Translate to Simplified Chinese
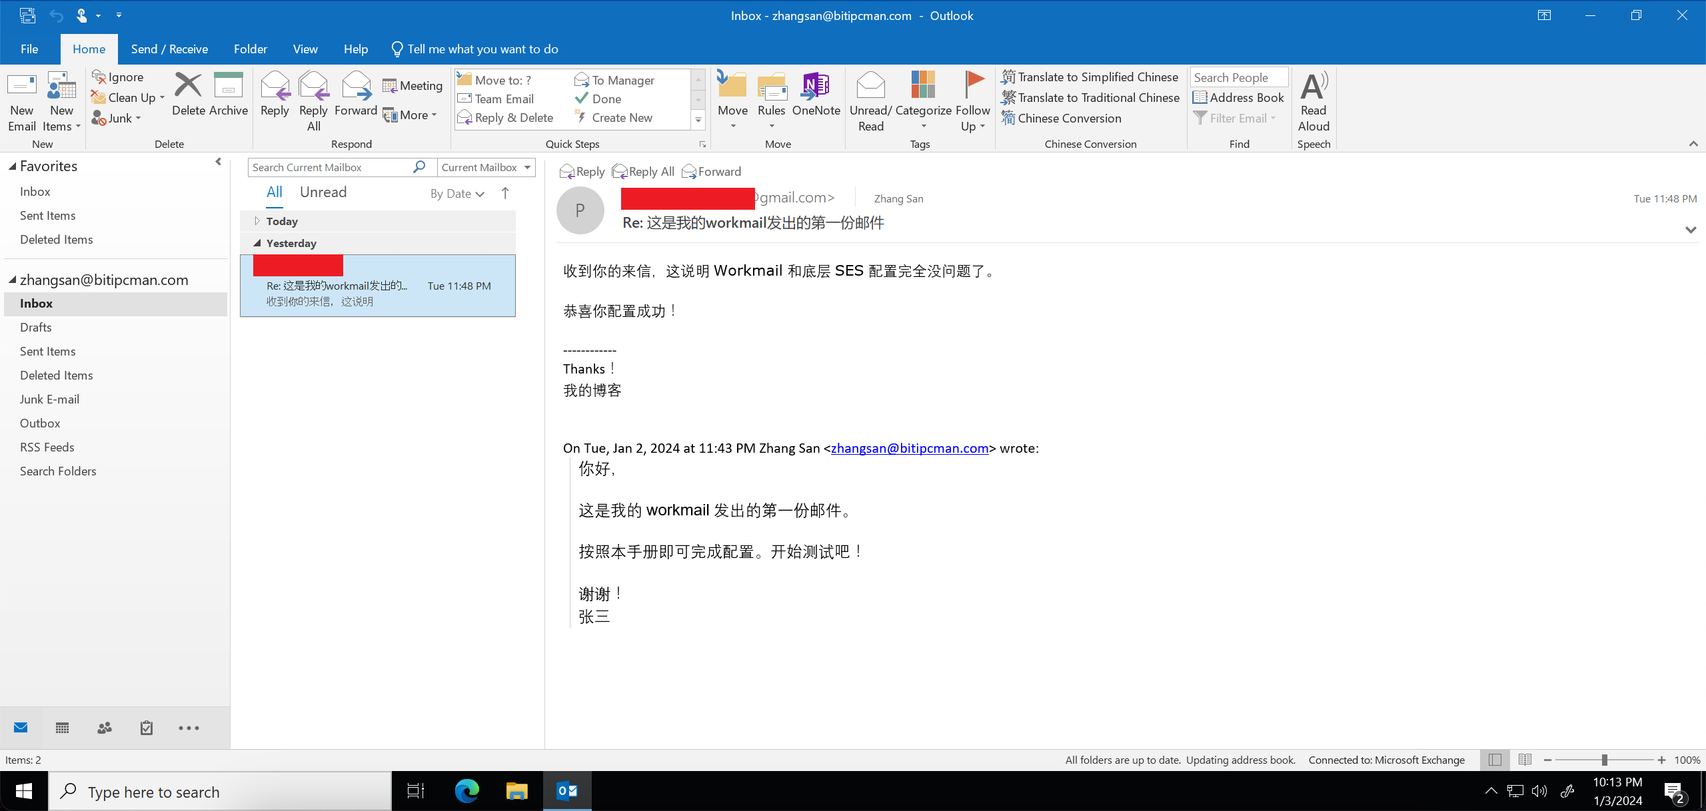This screenshot has height=811, width=1706. (x=1090, y=77)
